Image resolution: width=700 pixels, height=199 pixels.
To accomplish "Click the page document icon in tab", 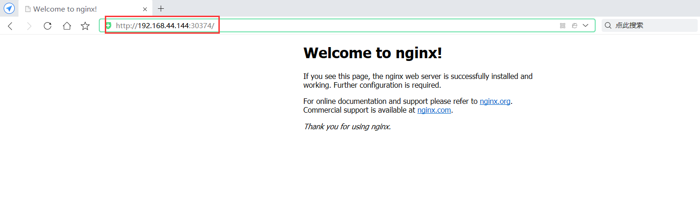I will pyautogui.click(x=28, y=9).
